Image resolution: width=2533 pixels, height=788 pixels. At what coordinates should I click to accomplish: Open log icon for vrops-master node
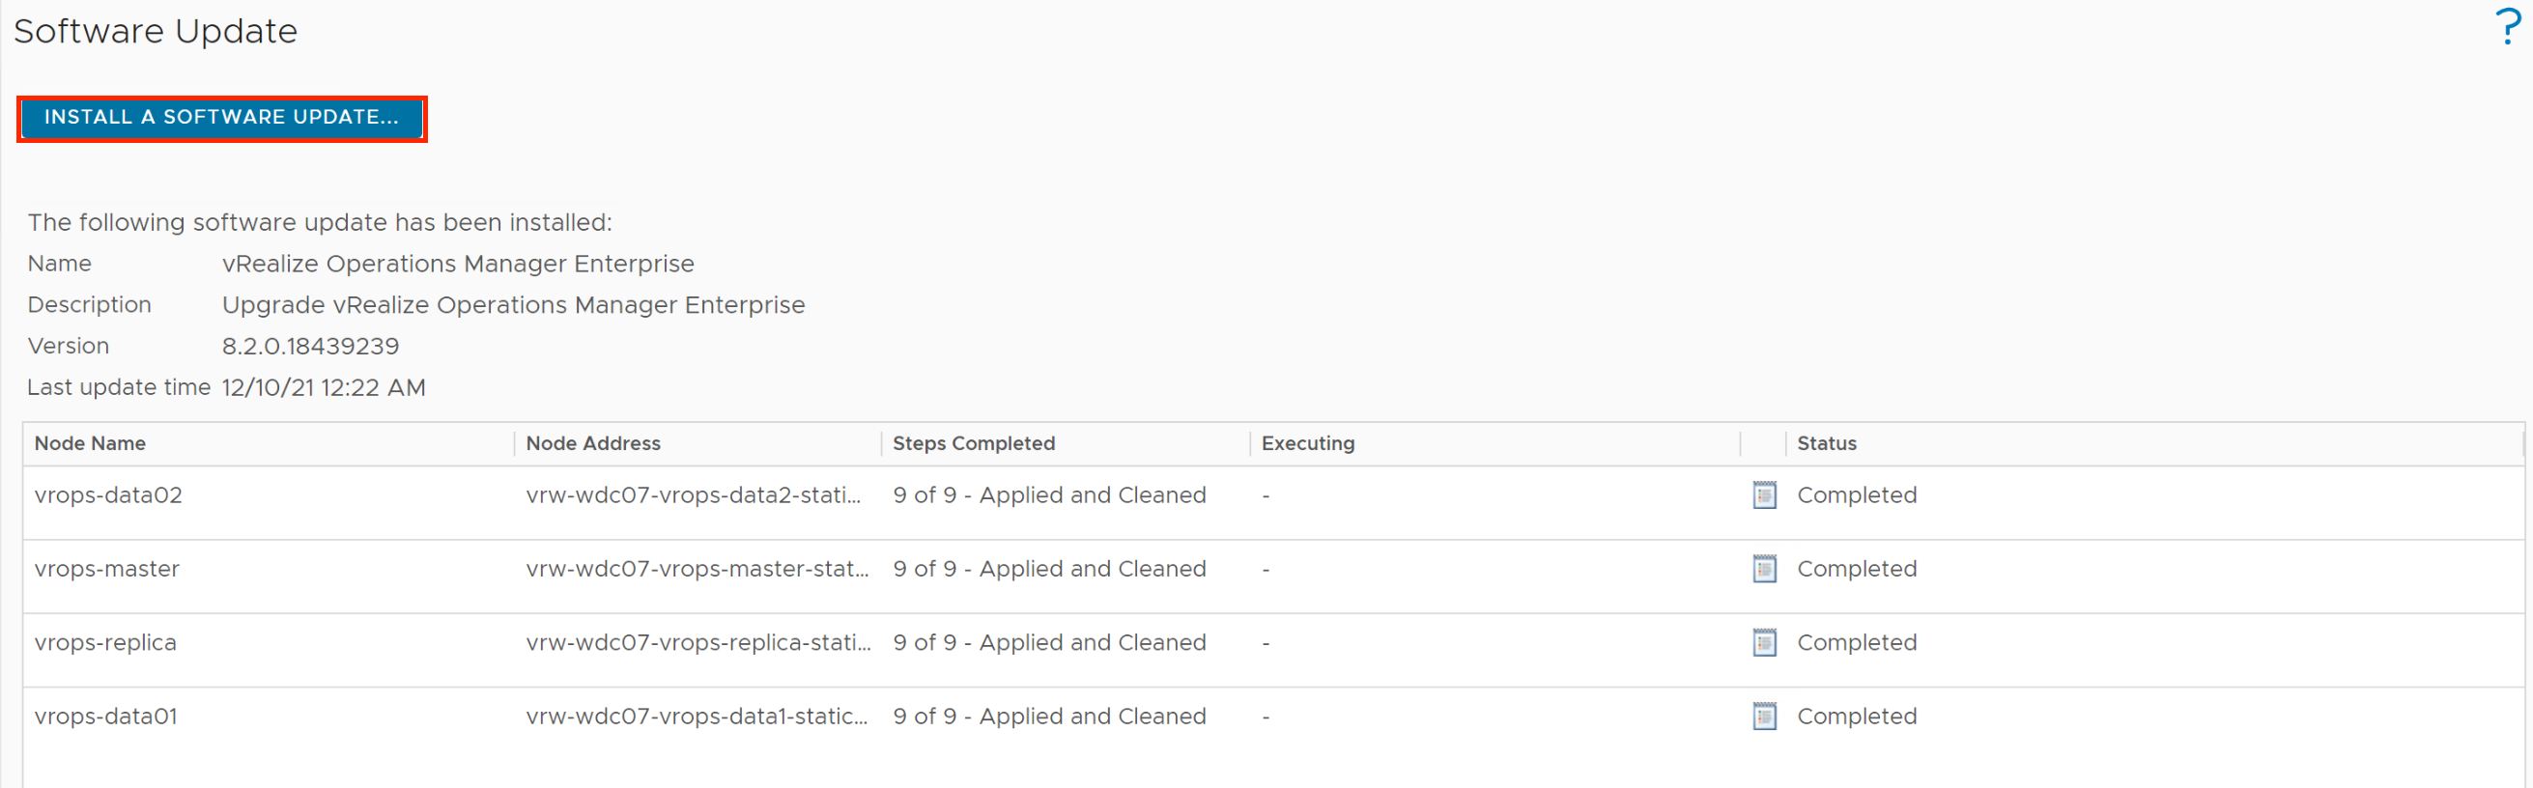[1764, 569]
